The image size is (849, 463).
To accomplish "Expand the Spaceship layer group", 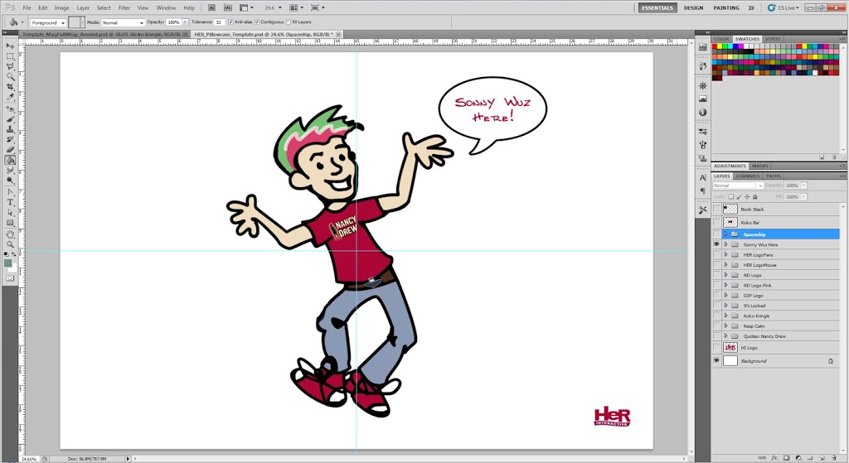I will pyautogui.click(x=725, y=234).
